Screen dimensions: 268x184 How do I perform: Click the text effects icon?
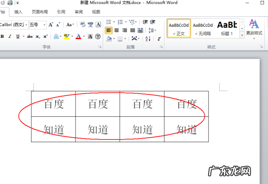pos(56,37)
